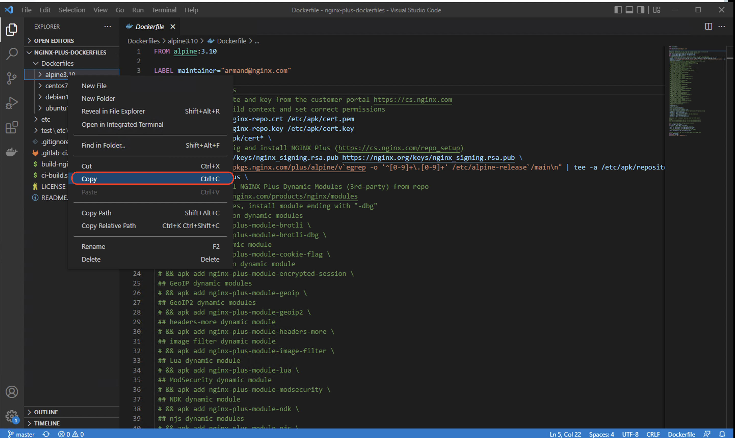Open the cs.nginx.com link on line 6
This screenshot has height=438, width=735.
pos(413,100)
